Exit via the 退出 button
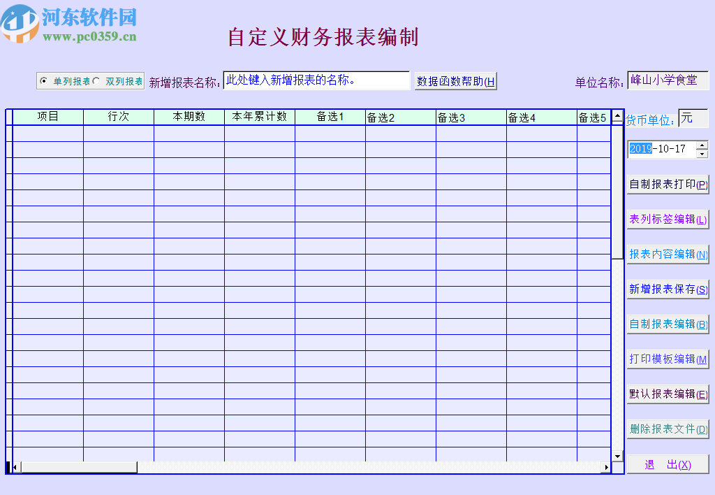 [x=668, y=464]
